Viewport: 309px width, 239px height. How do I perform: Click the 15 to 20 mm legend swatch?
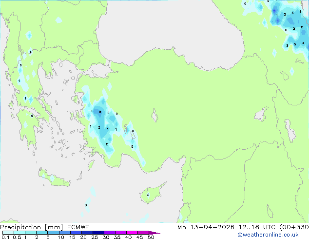76,233
